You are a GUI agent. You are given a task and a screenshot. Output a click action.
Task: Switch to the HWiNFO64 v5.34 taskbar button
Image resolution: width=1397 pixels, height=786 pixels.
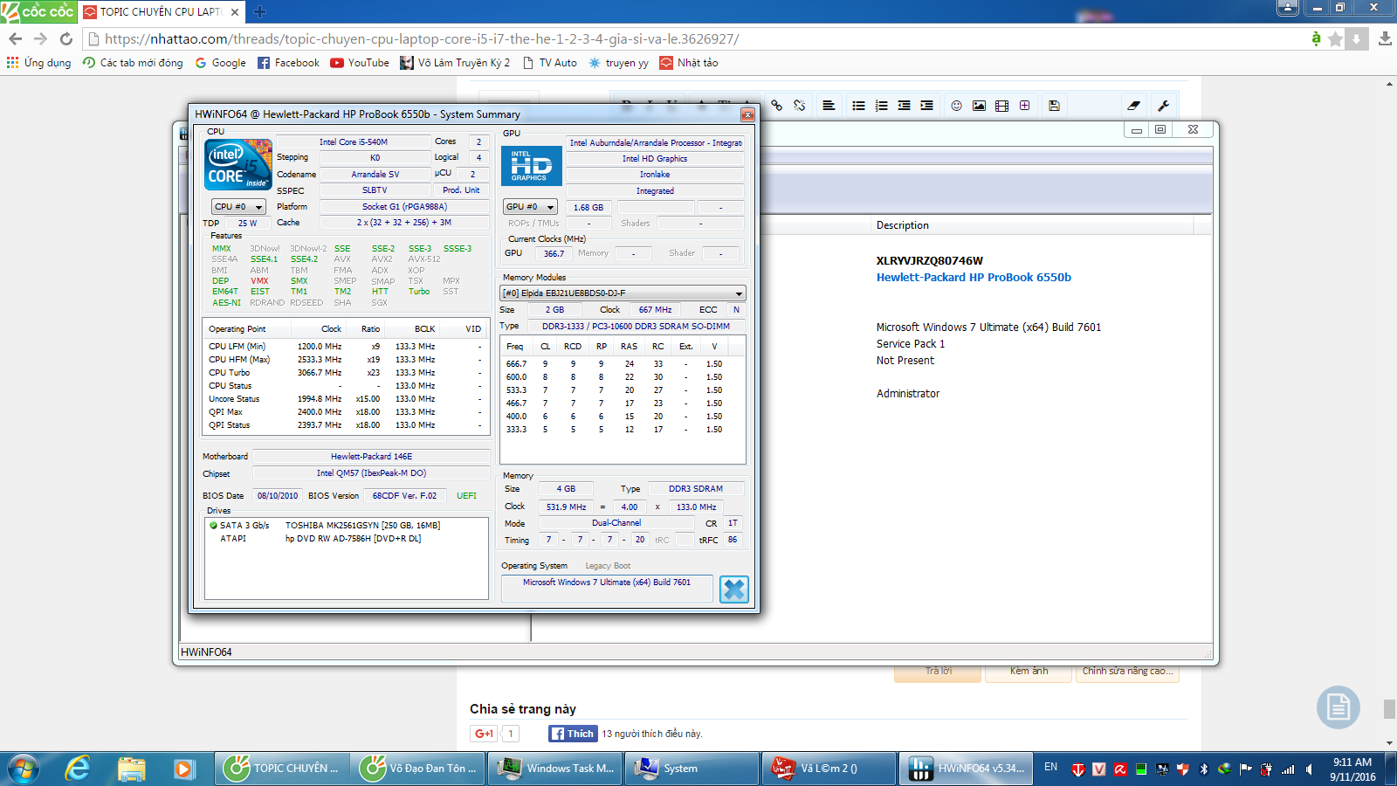[965, 769]
